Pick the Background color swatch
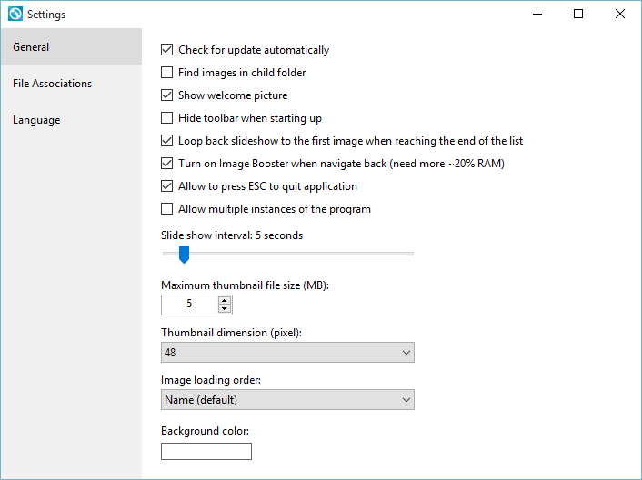642x480 pixels. tap(206, 451)
